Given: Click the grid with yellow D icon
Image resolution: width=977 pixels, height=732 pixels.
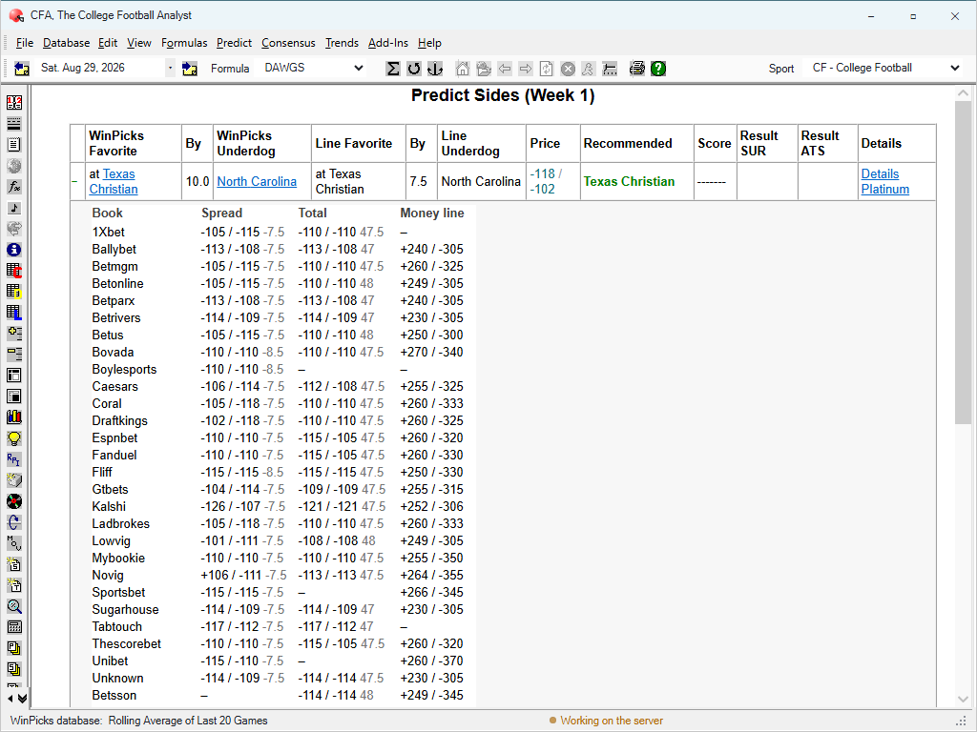Looking at the screenshot, I should 13,292.
